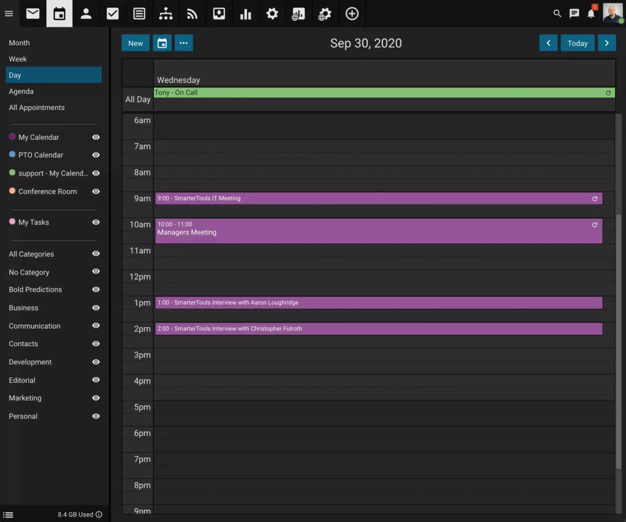
Task: Click the Today button
Action: 577,43
